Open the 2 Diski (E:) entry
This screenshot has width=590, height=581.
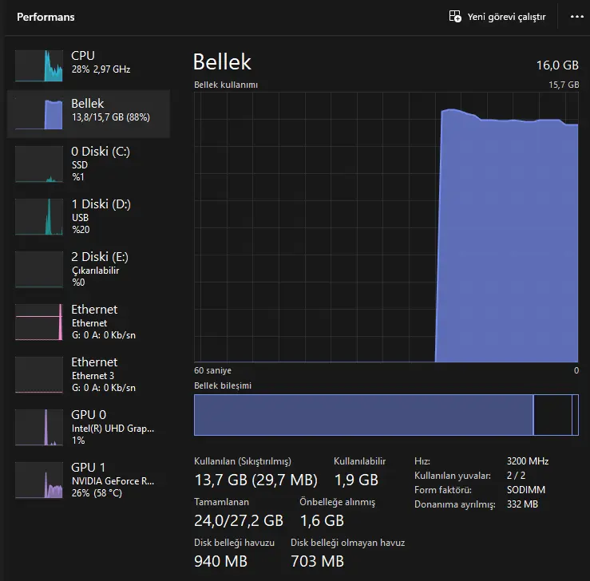pos(89,269)
